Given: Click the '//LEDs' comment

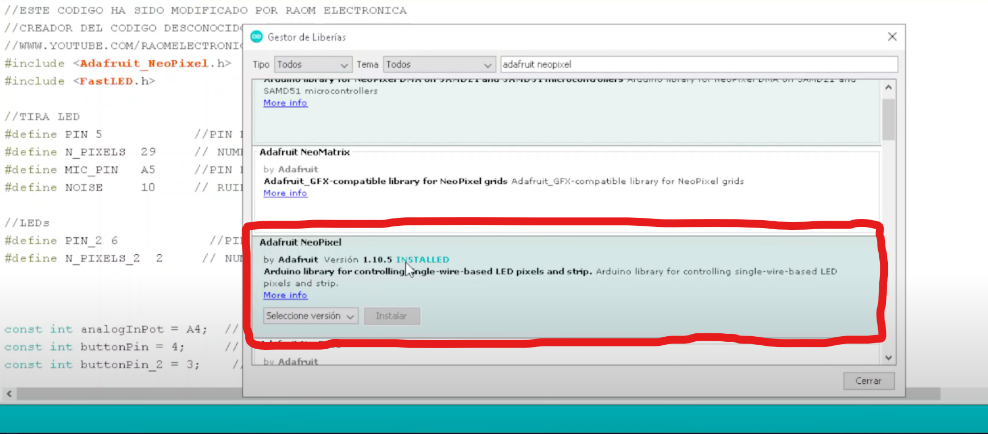Looking at the screenshot, I should [27, 223].
